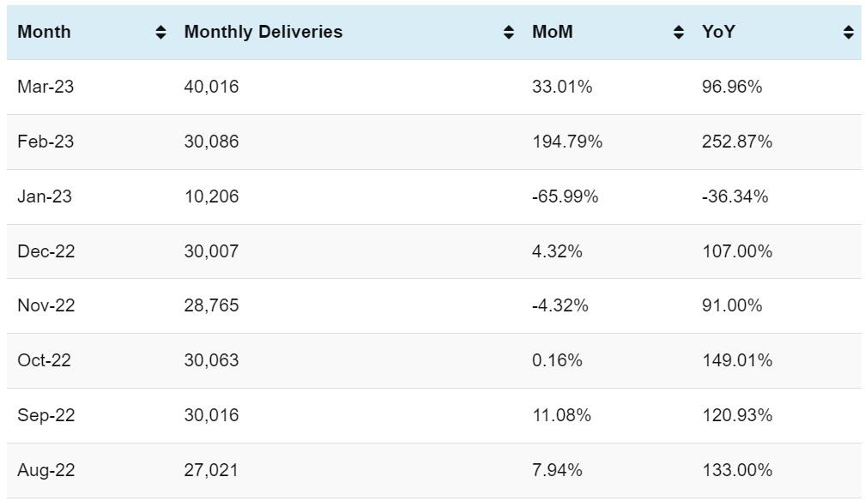Image resolution: width=865 pixels, height=501 pixels.
Task: Click the Mar-23 month cell
Action: 45,87
